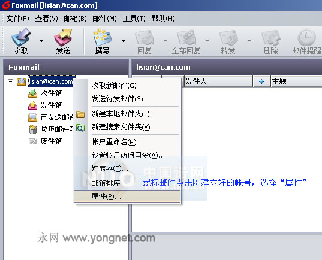The height and width of the screenshot is (260, 322).
Task: Expand the dropdown arrow beside 收取
Action: [x=42, y=41]
